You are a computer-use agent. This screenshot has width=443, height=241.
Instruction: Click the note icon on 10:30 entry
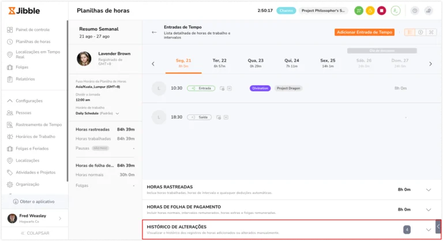tap(222, 89)
